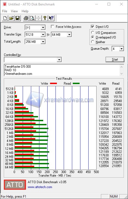Save results with the floppy disk icon
Screen dimensions: 128x199
pos(18,18)
